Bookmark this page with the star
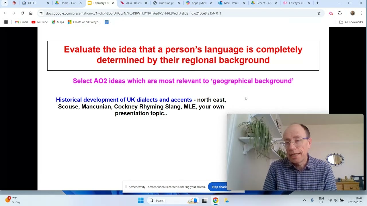 coord(319,13)
